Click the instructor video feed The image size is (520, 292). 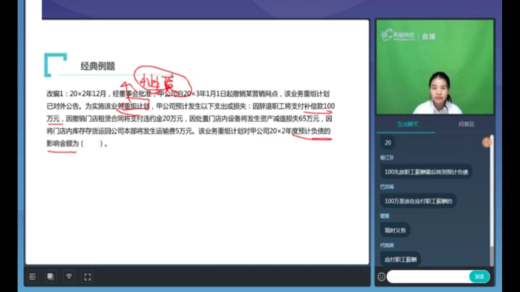435,67
